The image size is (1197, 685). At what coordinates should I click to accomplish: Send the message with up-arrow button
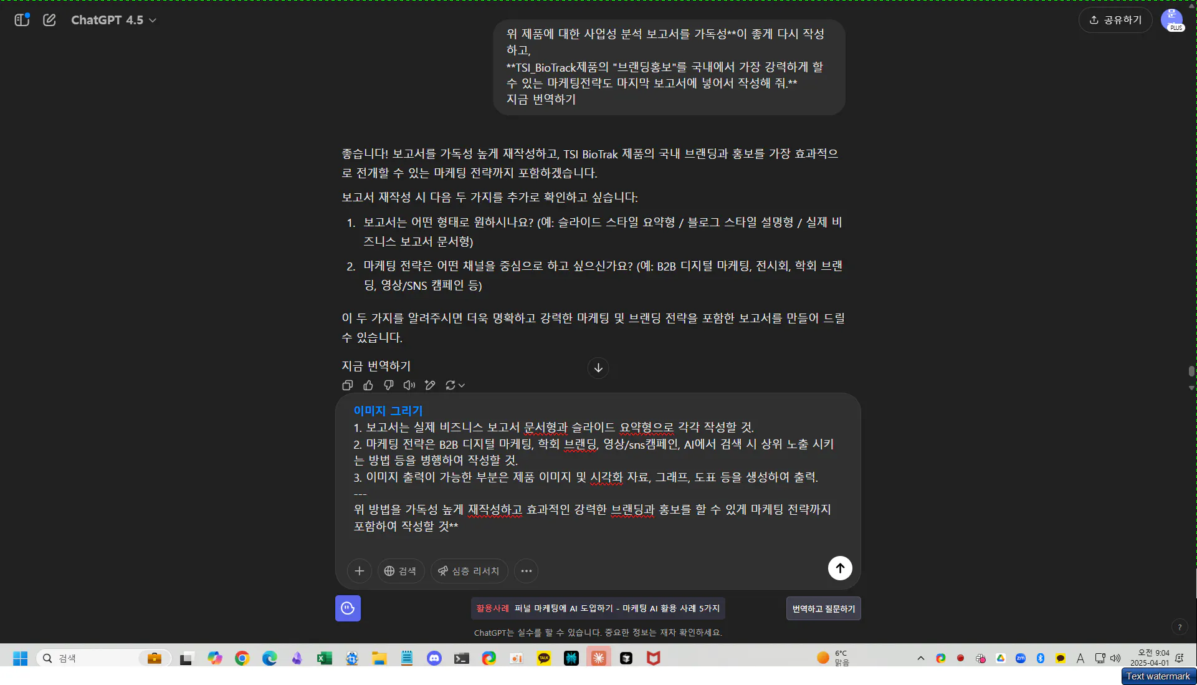point(840,568)
